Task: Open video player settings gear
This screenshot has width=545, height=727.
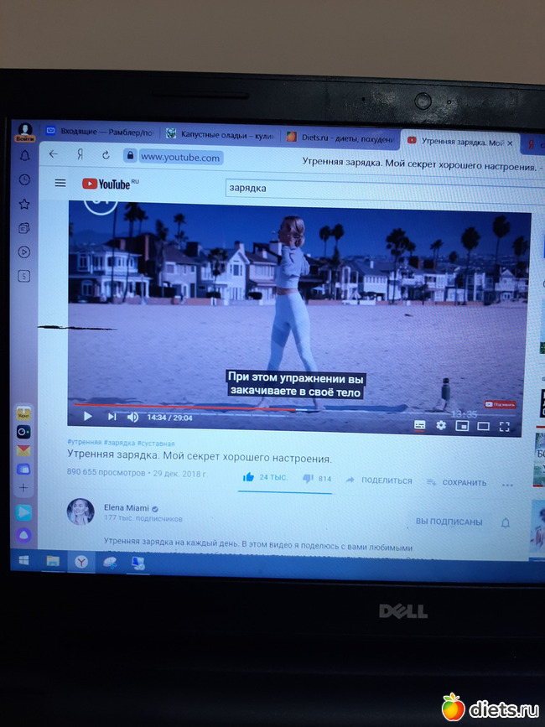Action: 441,426
